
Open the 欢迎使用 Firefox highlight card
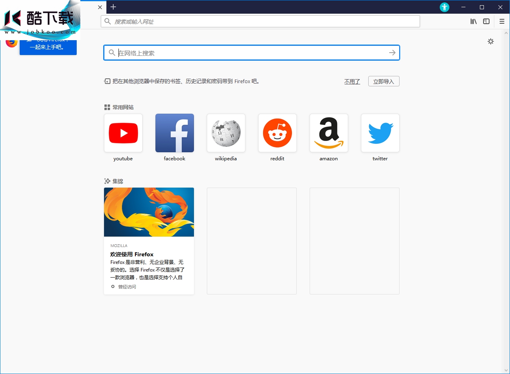click(x=149, y=241)
